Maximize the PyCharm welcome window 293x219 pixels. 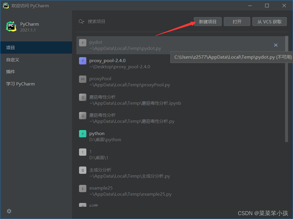(x=267, y=6)
